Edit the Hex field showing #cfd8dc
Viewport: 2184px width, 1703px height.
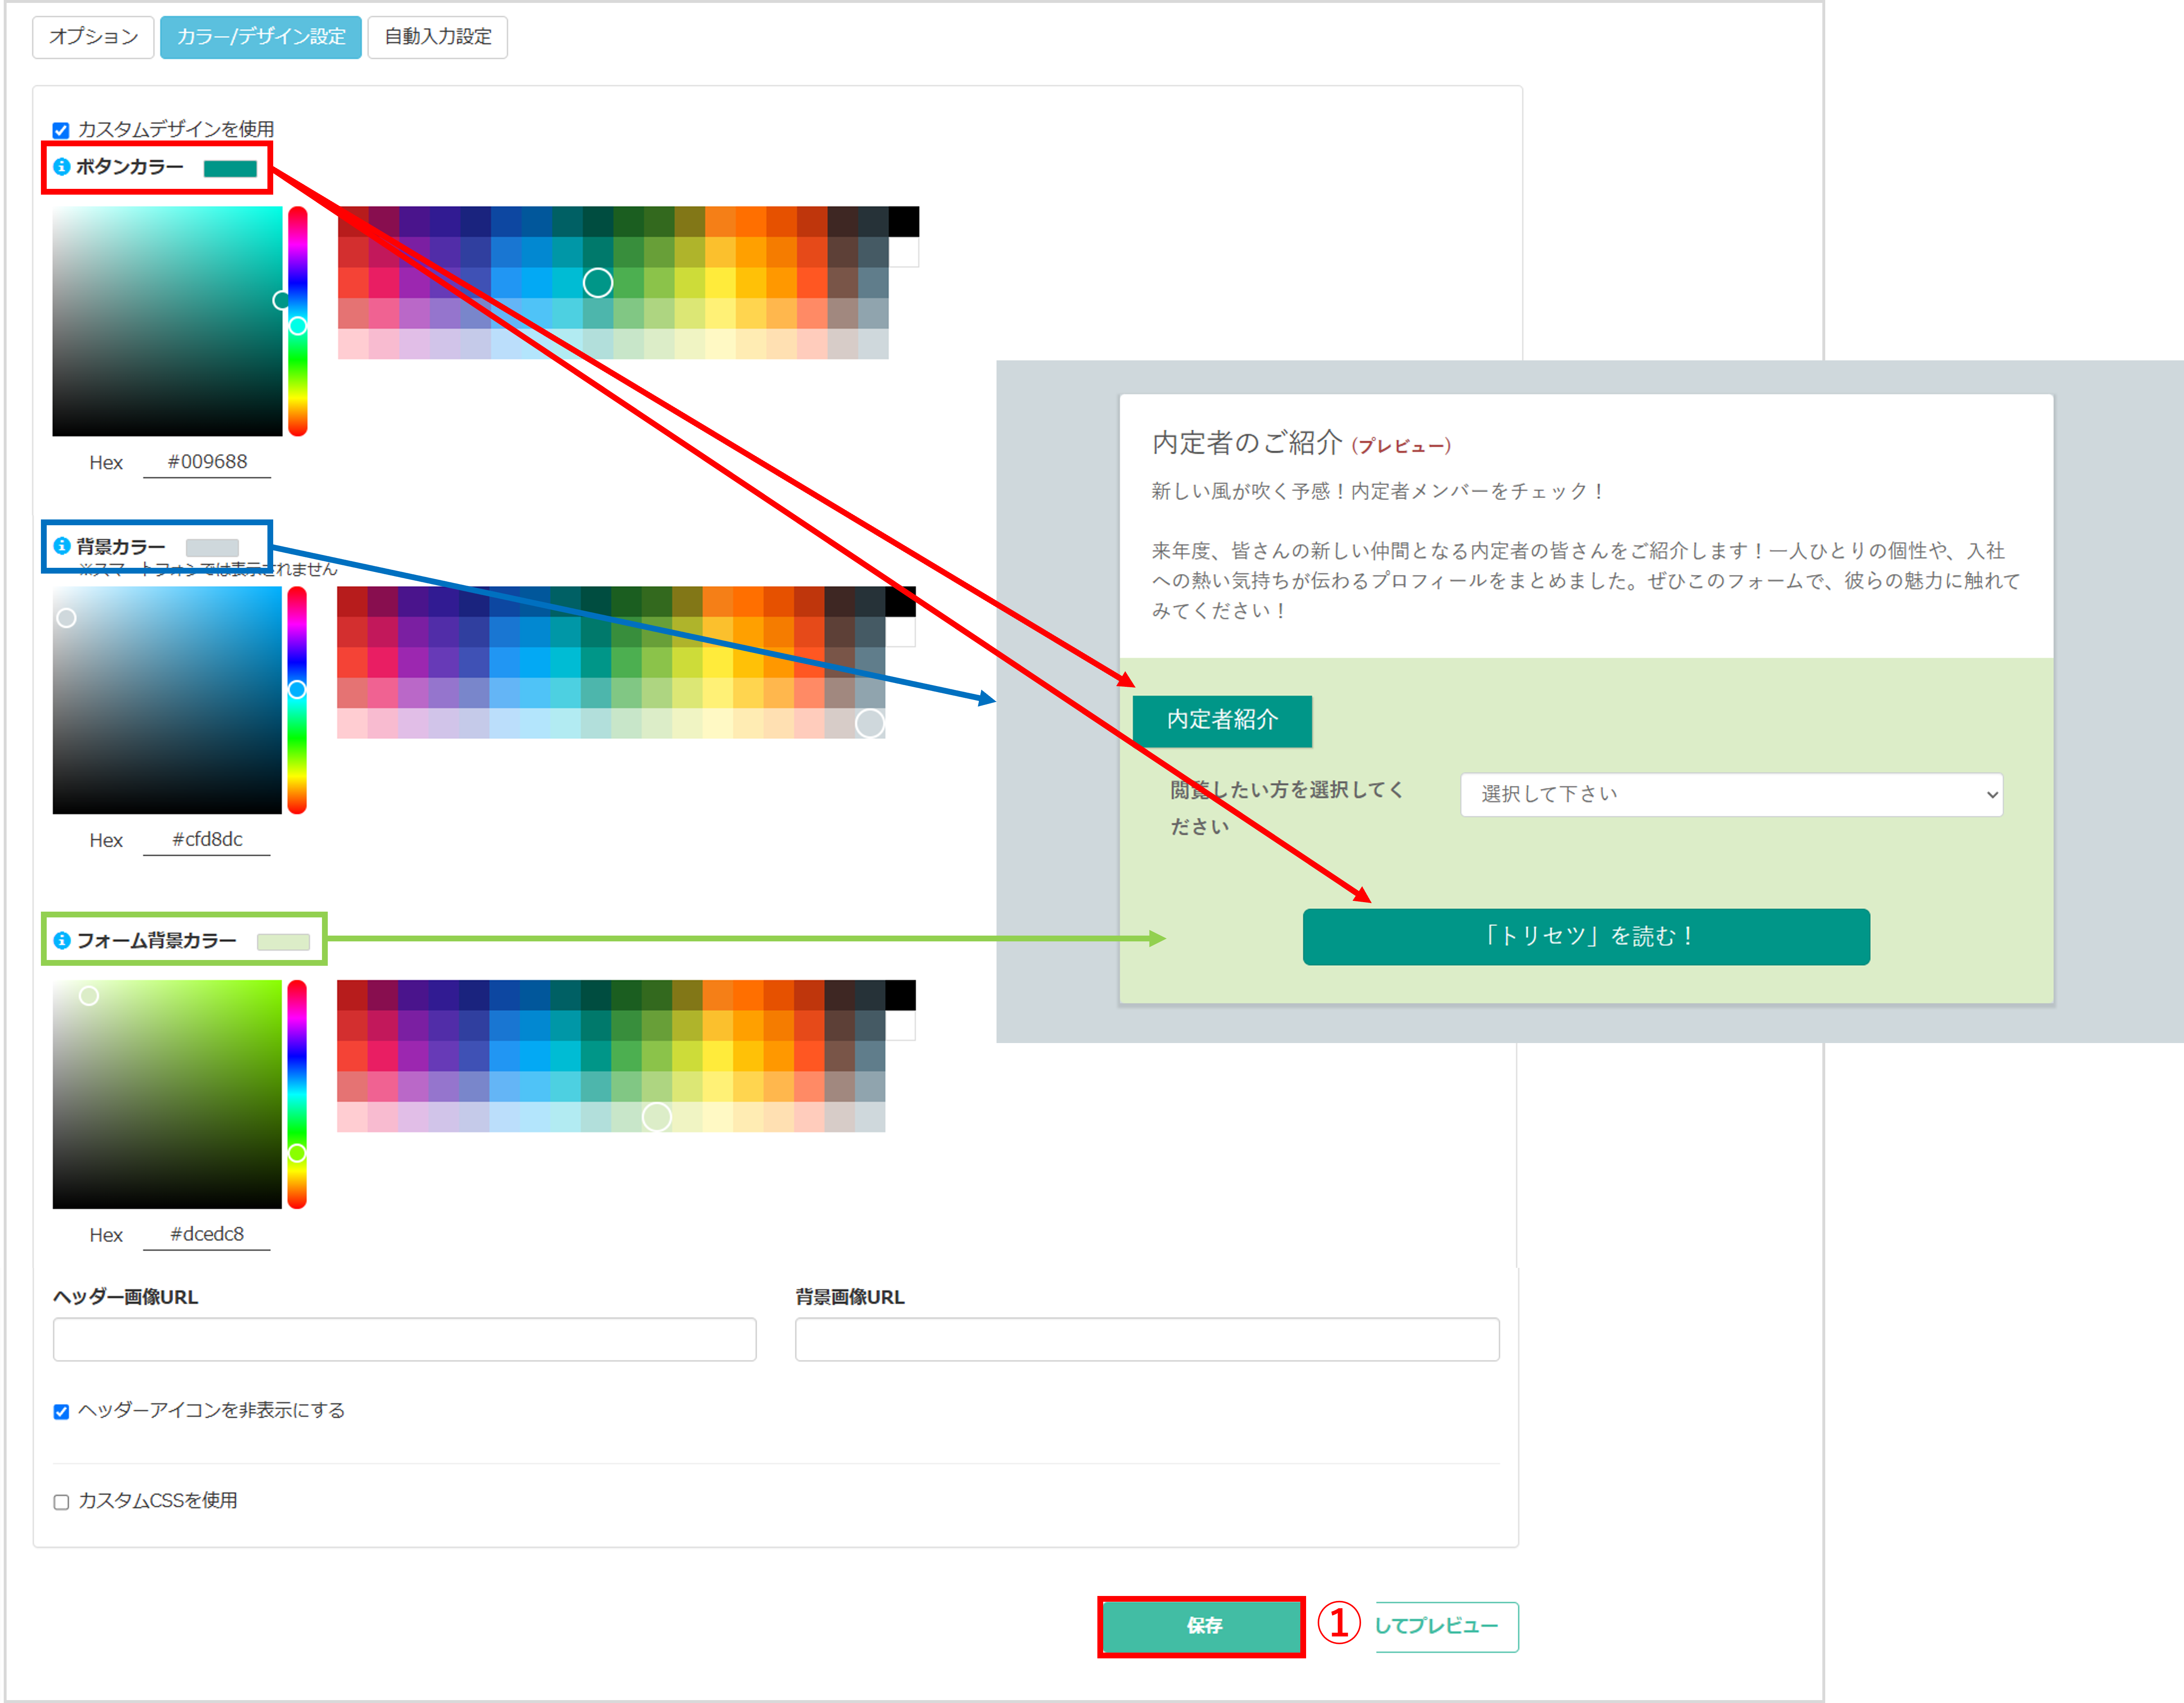click(207, 840)
